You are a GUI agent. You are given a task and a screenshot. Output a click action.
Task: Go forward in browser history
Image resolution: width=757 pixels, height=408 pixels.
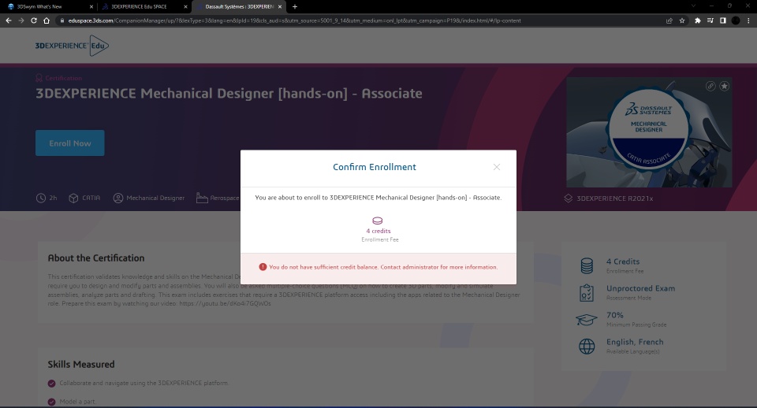tap(21, 20)
